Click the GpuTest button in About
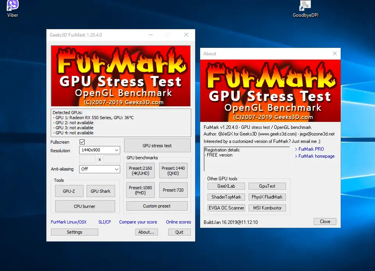The width and height of the screenshot is (375, 271). pyautogui.click(x=267, y=186)
